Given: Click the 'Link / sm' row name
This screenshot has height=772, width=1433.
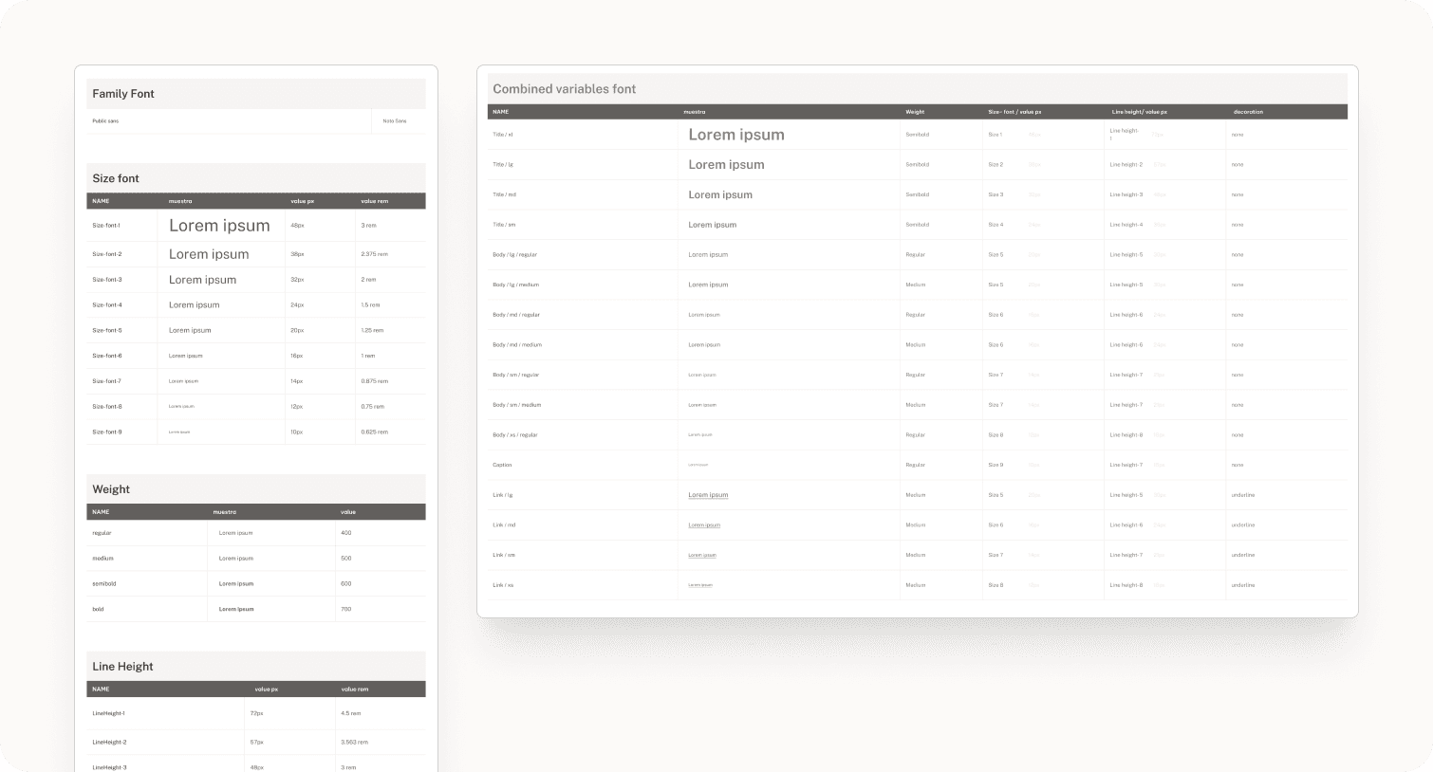Looking at the screenshot, I should [504, 555].
